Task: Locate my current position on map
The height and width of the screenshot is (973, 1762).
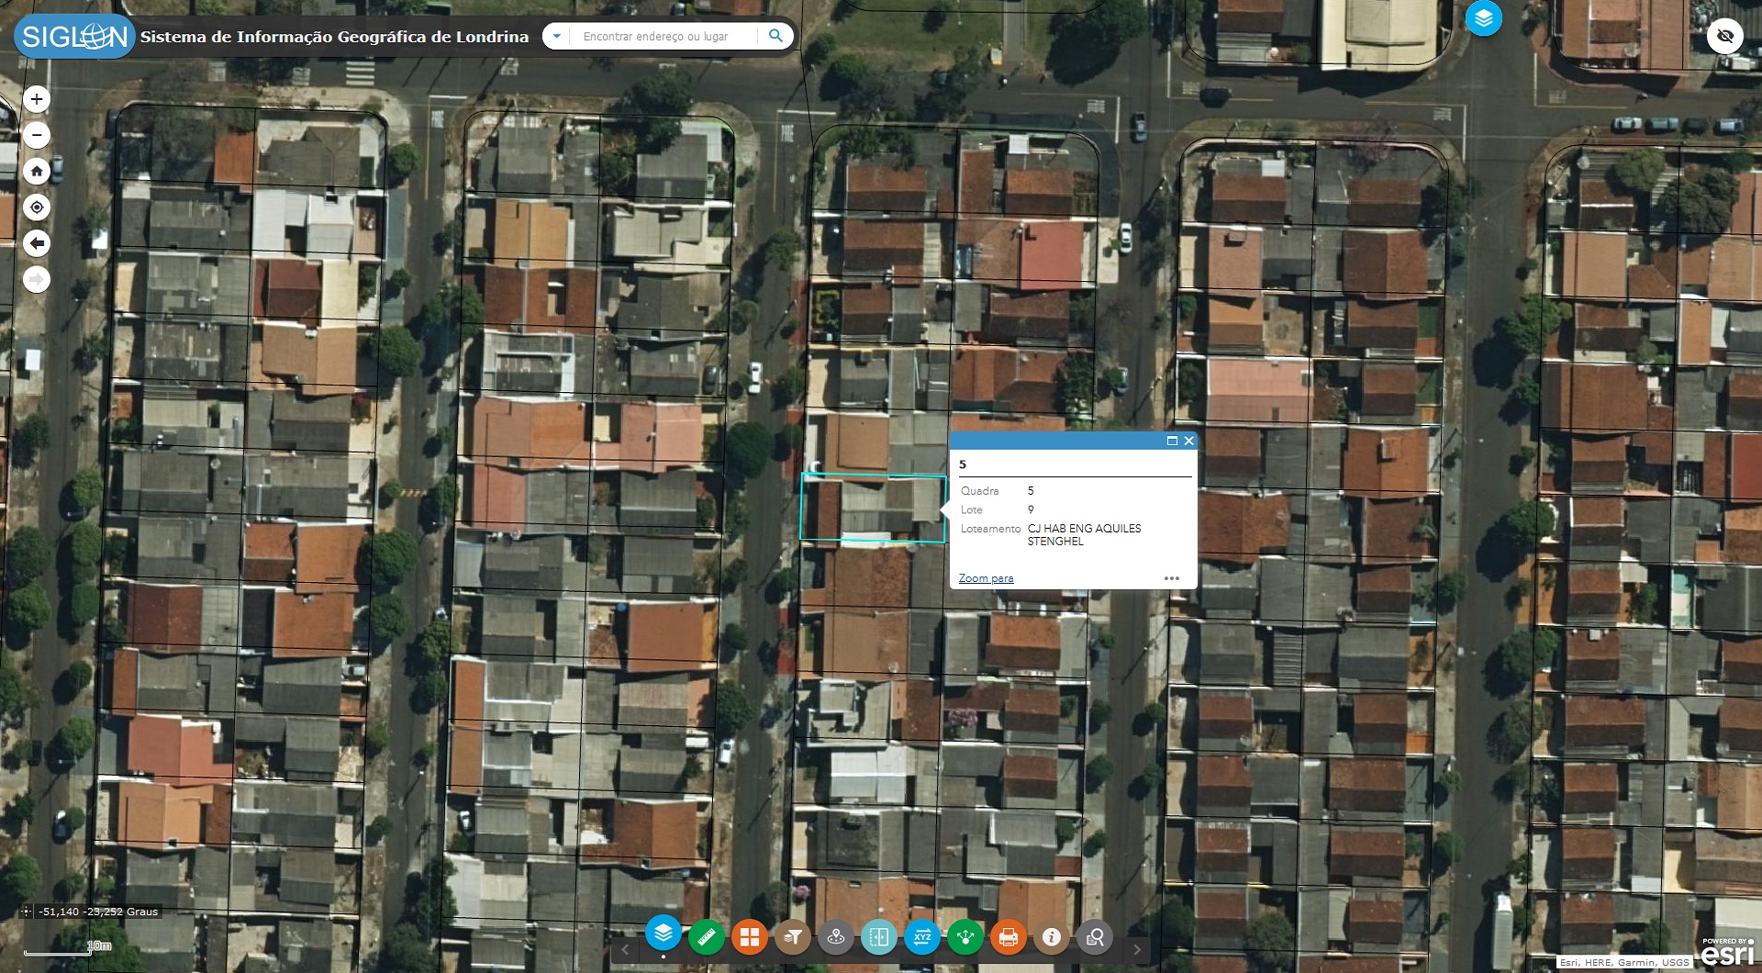Action: [37, 207]
